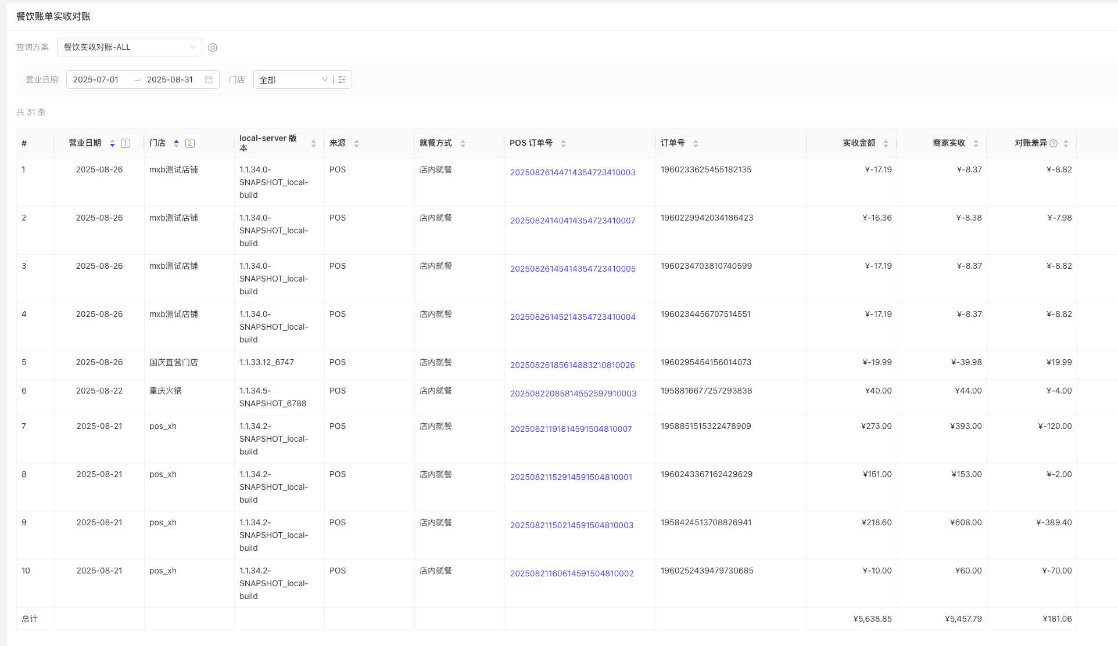Open POS order 20250821160614591504810002
Viewport: 1118px width, 646px height.
pyautogui.click(x=572, y=573)
